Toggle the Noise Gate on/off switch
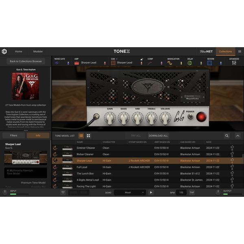The height and width of the screenshot is (244, 244). tap(68, 63)
